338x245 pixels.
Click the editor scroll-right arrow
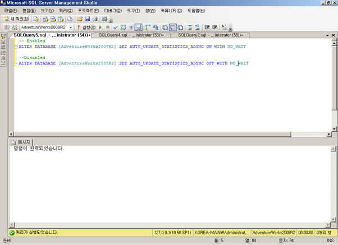[x=329, y=134]
